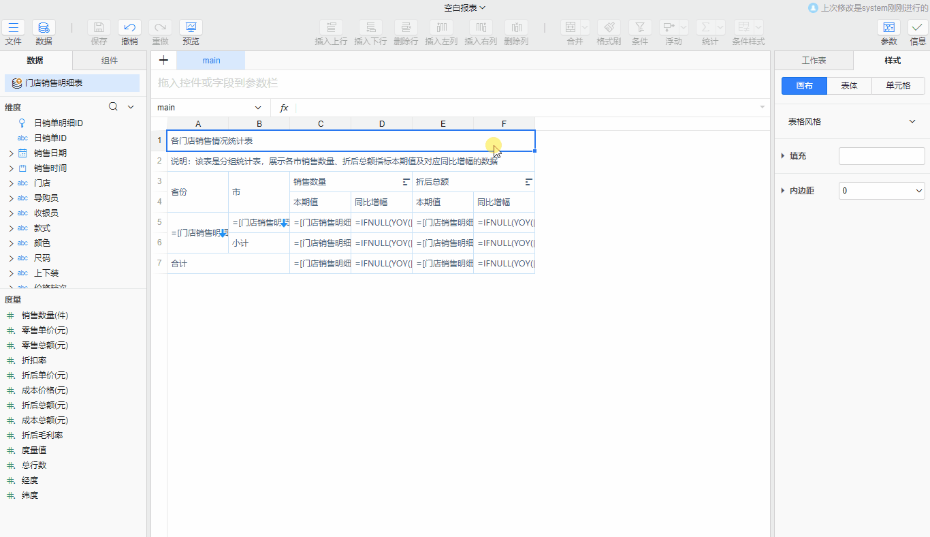This screenshot has height=537, width=930.
Task: Click the 填充 color swatch box
Action: pos(882,156)
